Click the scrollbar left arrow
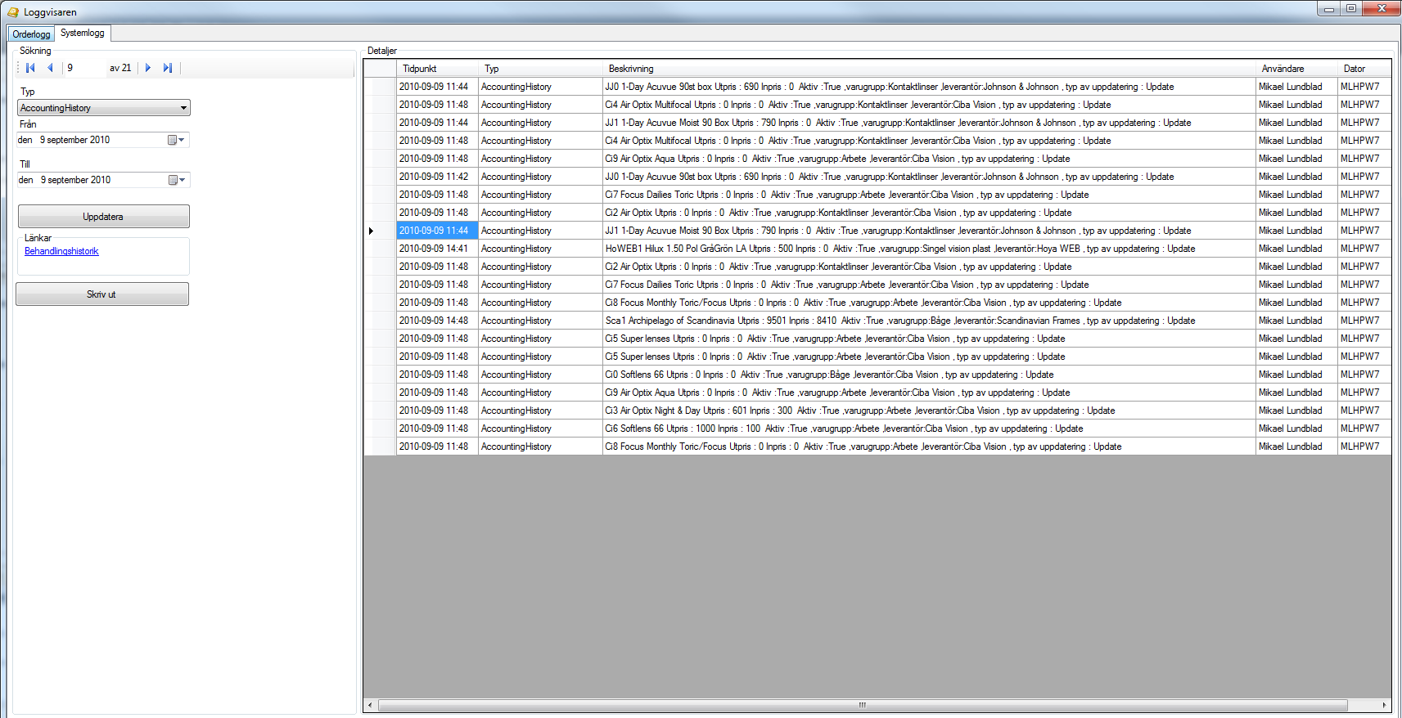The height and width of the screenshot is (718, 1402). pyautogui.click(x=371, y=705)
